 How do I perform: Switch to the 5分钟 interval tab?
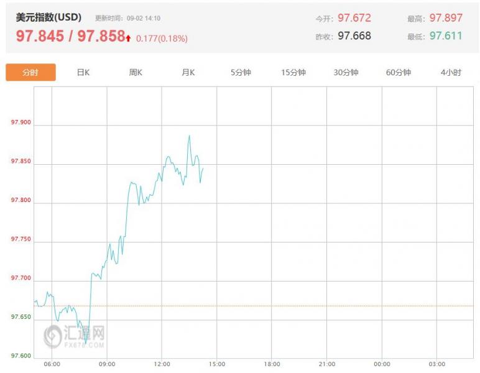coord(241,72)
